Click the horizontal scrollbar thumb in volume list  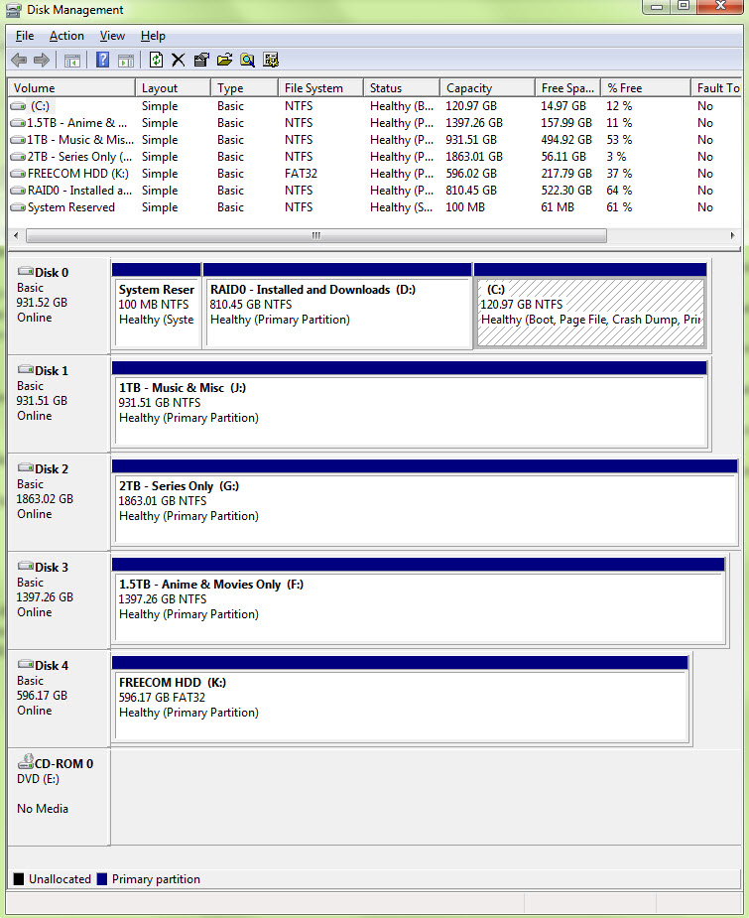click(316, 235)
